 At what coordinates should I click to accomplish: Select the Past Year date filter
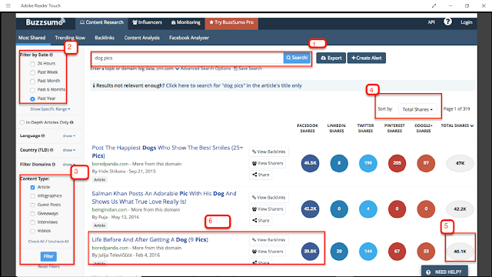pyautogui.click(x=32, y=99)
